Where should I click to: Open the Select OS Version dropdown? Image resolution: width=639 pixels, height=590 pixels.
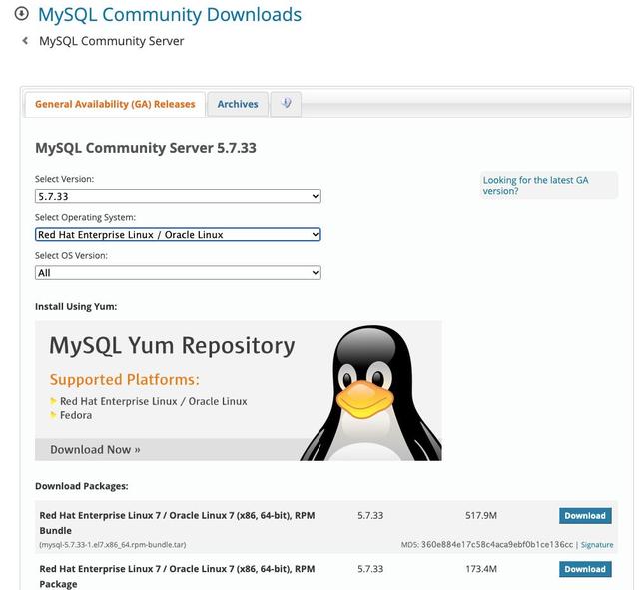(x=178, y=273)
